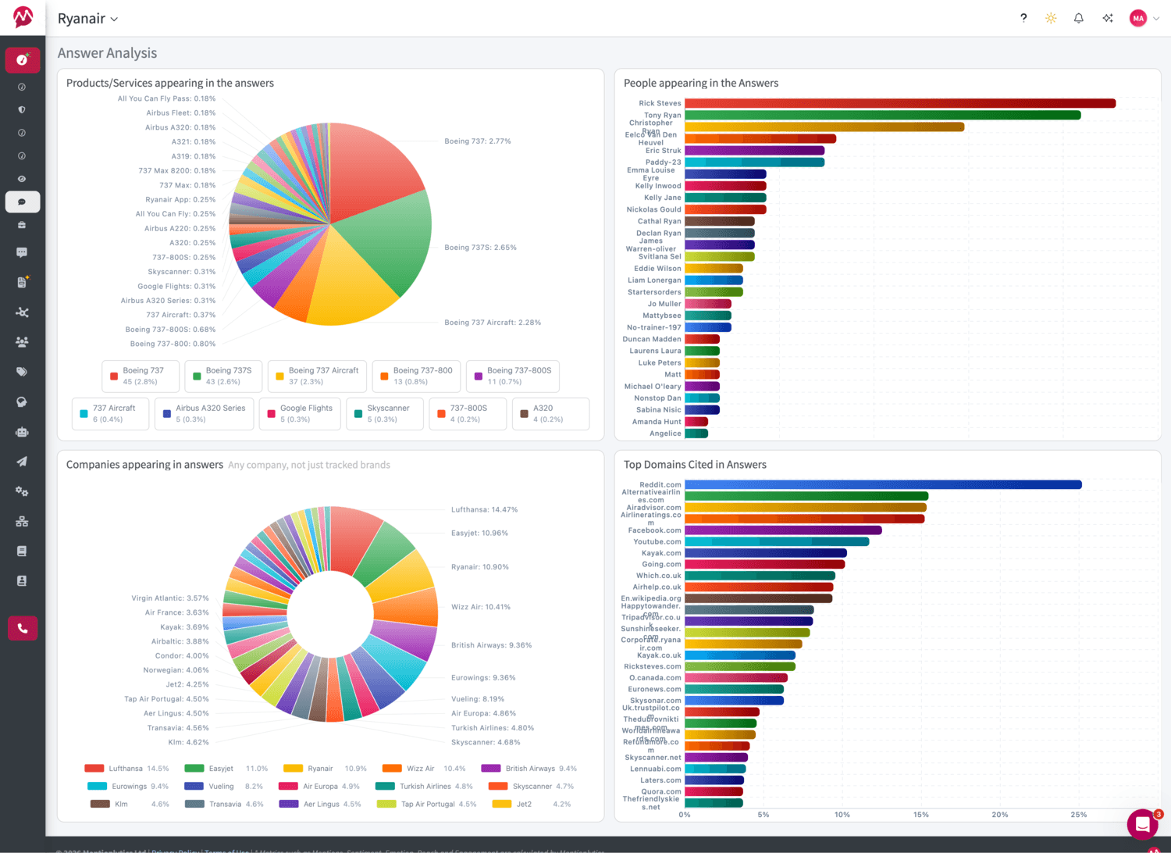Toggle the Easyjet legend entry

tap(226, 769)
